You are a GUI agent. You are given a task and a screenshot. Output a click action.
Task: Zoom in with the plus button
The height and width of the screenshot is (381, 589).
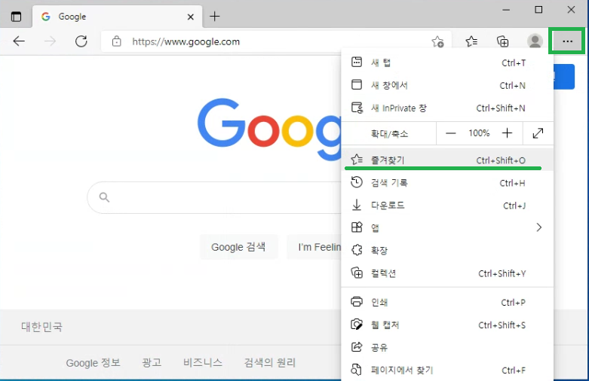507,133
